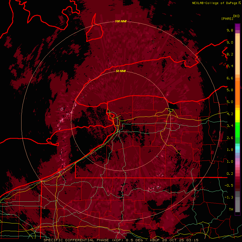242x242 pixels.
Task: Click the 5.0 value on the color scale
Action: [230, 102]
